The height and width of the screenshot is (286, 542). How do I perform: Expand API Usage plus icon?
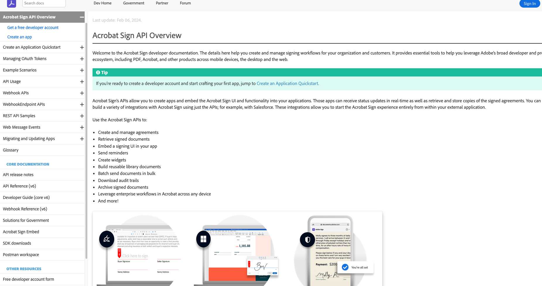point(82,82)
